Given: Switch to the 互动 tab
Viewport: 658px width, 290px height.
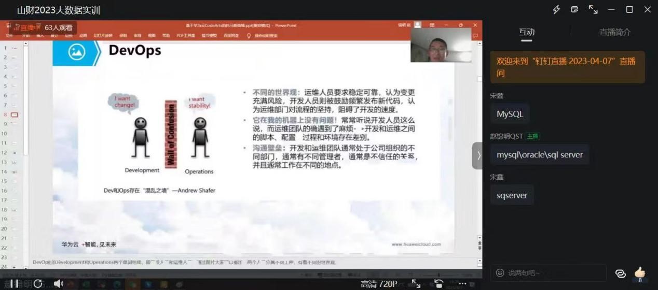Looking at the screenshot, I should (x=527, y=32).
